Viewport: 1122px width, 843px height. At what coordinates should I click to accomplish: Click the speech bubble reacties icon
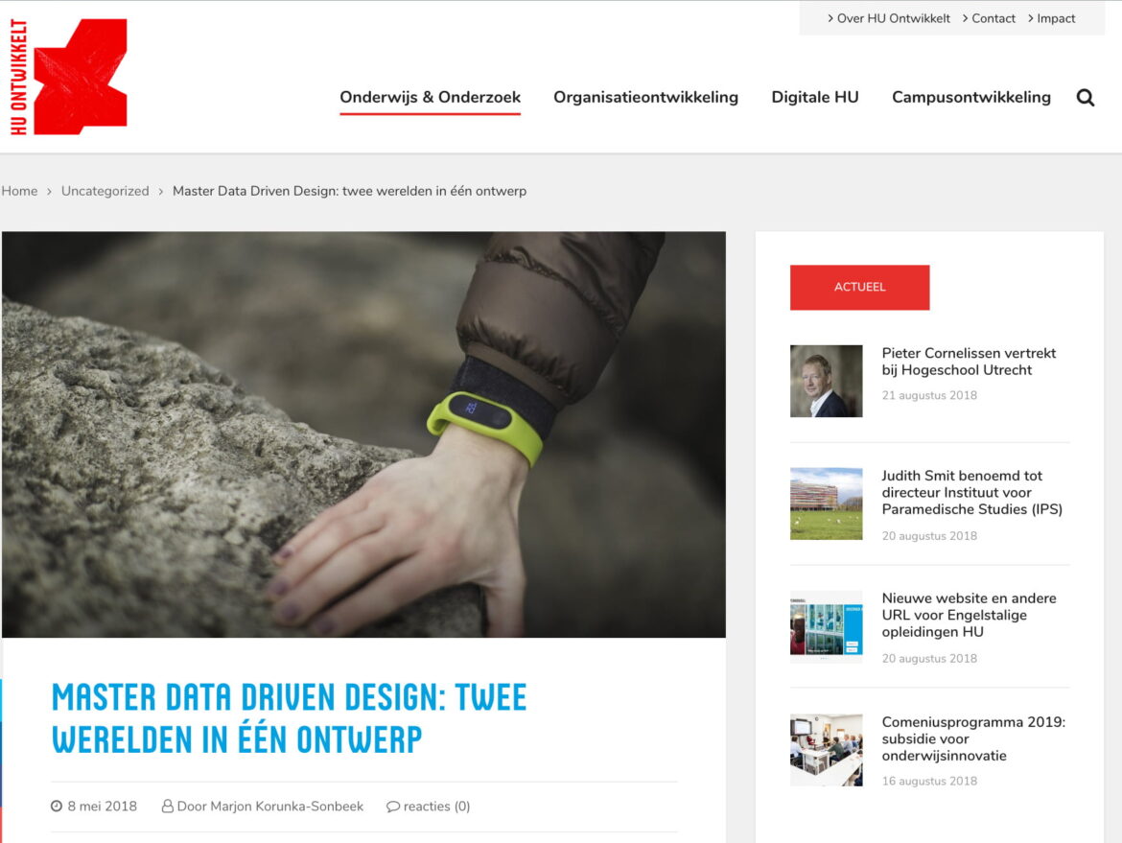pos(392,807)
